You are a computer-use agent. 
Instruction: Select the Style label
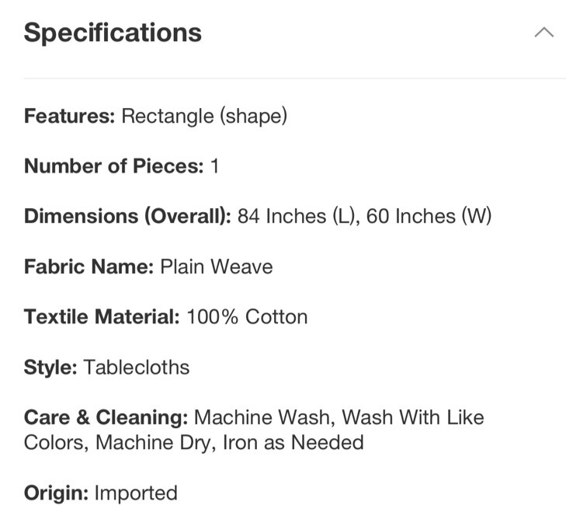pos(50,367)
